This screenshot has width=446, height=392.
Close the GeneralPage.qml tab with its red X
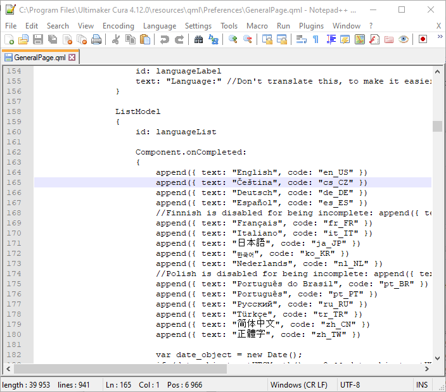pyautogui.click(x=72, y=58)
